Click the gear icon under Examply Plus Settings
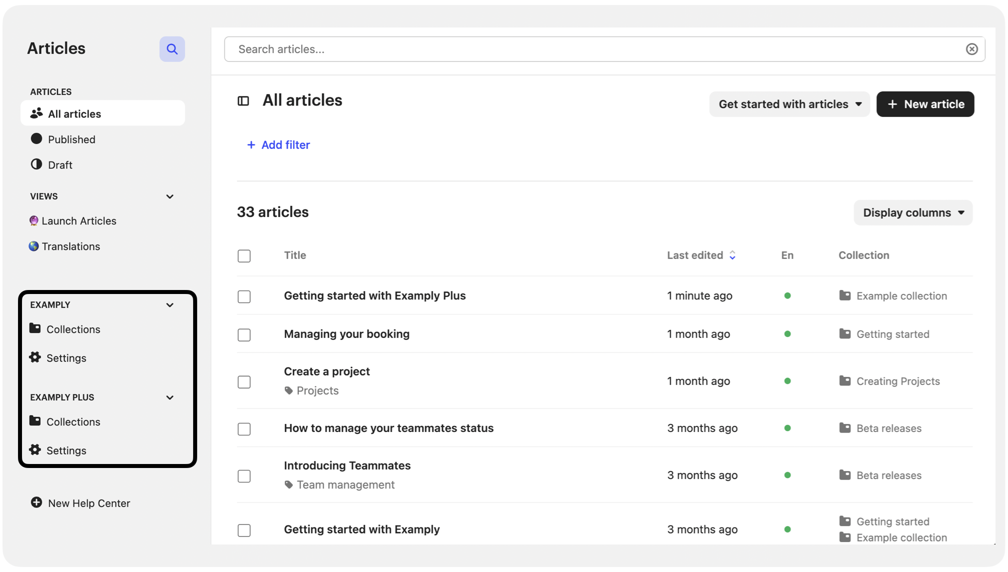 point(35,449)
